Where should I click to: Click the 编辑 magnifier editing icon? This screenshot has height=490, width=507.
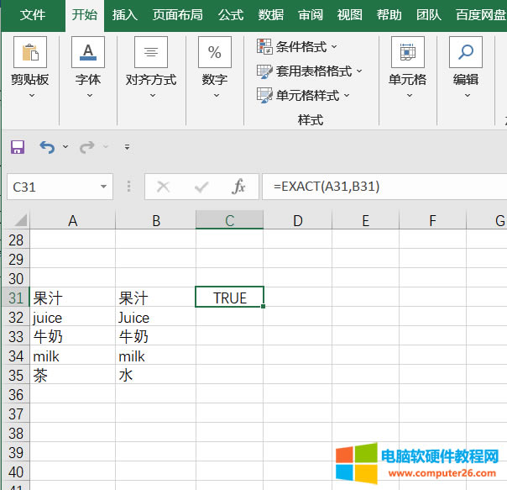pos(466,52)
